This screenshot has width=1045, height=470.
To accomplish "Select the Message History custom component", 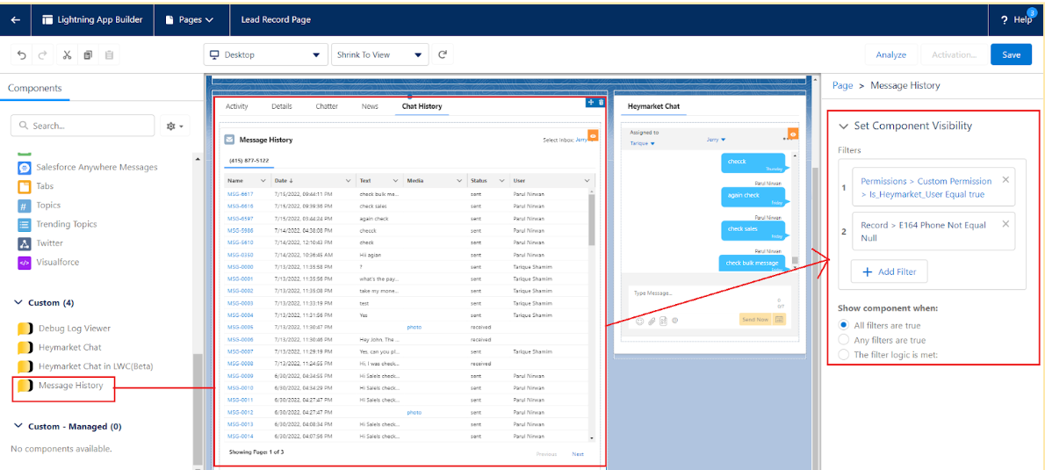I will 70,386.
